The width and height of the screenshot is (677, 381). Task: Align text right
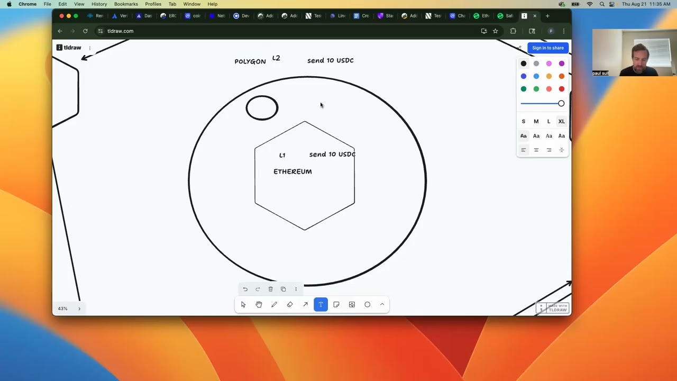point(549,150)
